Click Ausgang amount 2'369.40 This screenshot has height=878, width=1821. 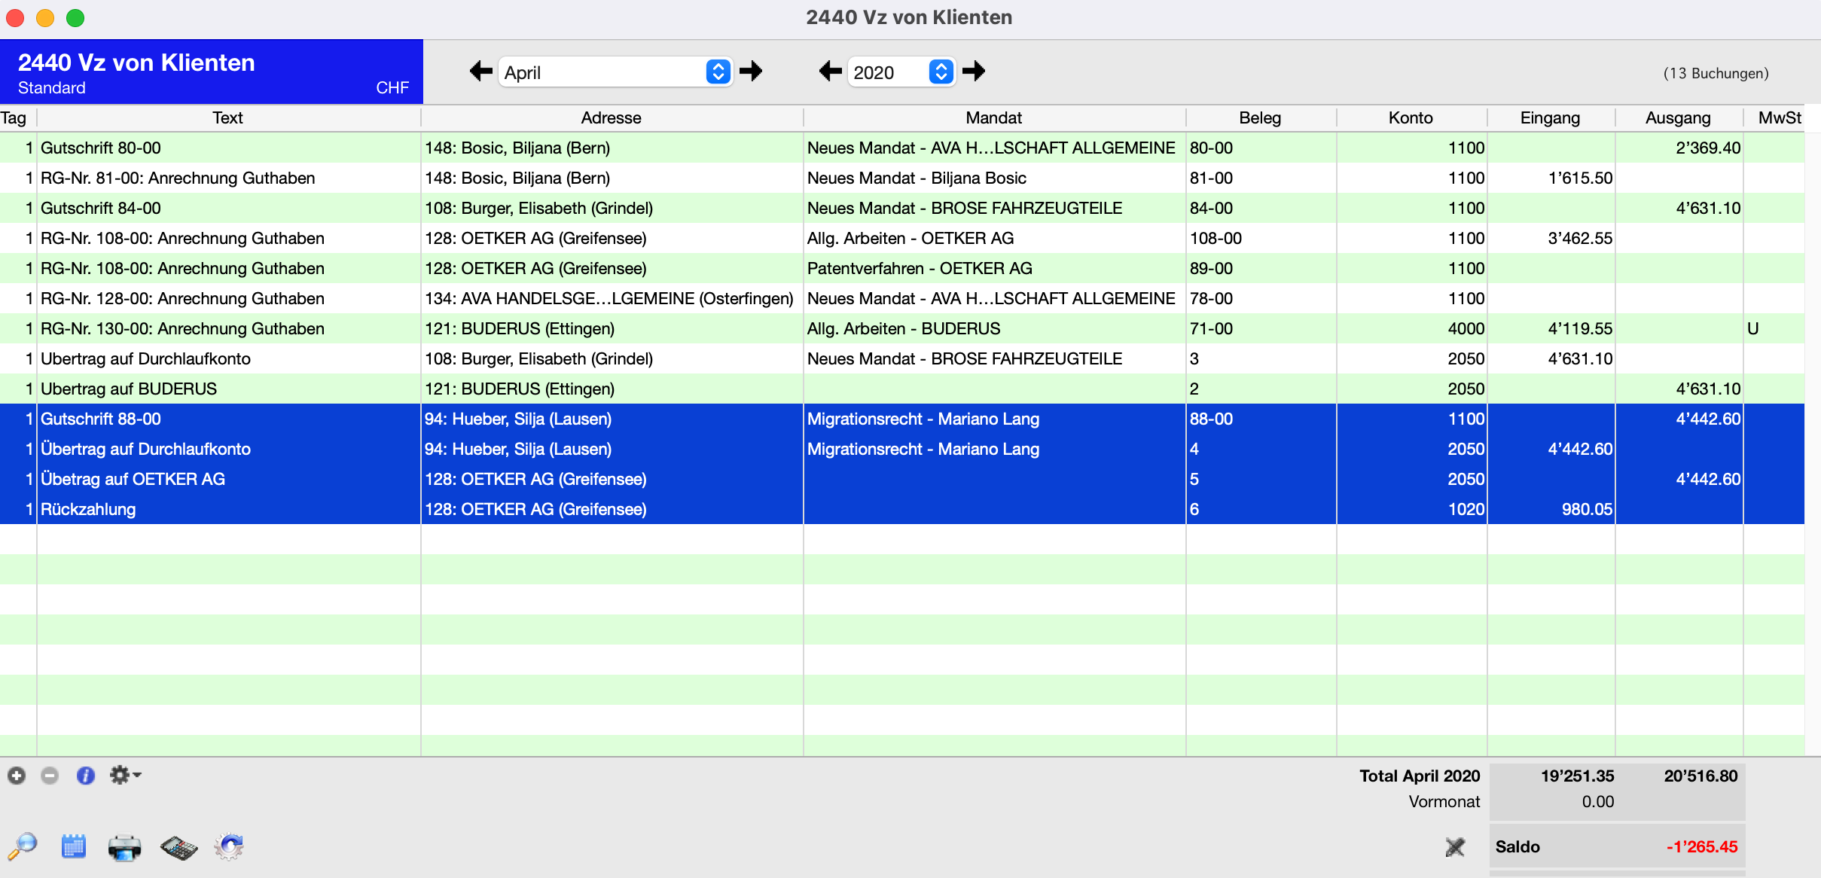1708,148
